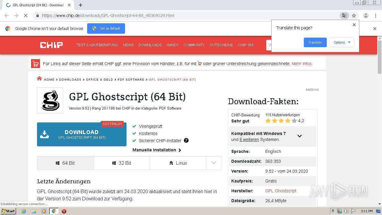Bookmark this page with the star icon
Image resolution: width=382 pixels, height=215 pixels.
point(354,16)
